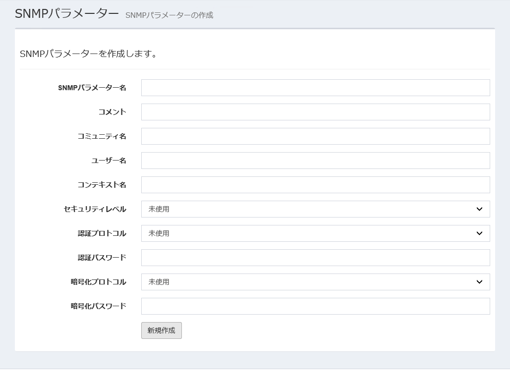Click the SNMPパラメーター名 input field
The height and width of the screenshot is (384, 510).
315,88
